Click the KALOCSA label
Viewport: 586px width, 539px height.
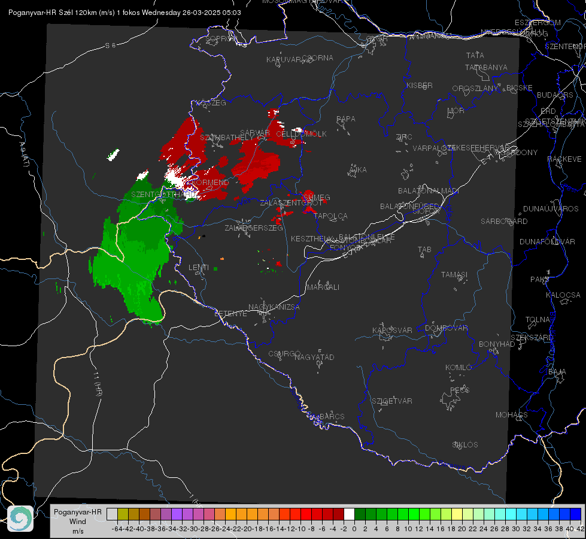(x=563, y=295)
